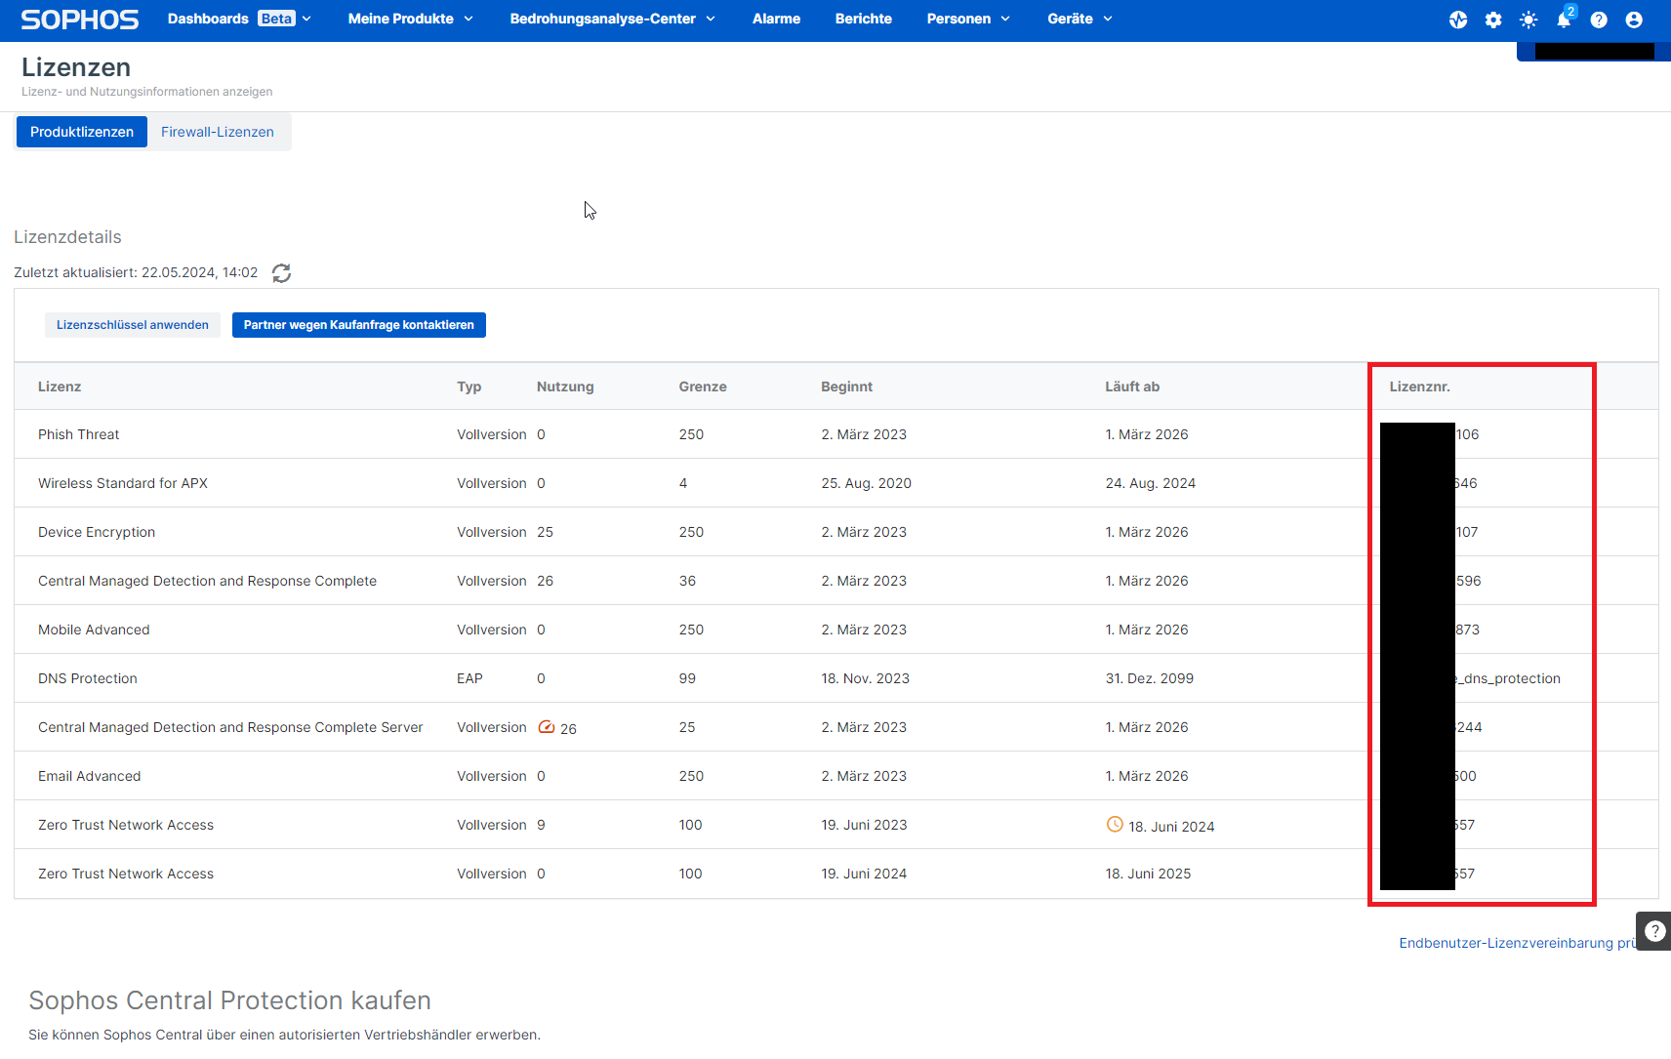Viewport: 1671px width, 1059px height.
Task: Open the user account profile icon
Action: click(x=1634, y=20)
